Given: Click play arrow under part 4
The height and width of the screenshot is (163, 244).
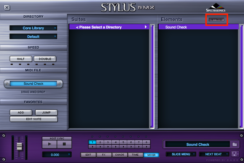Looking at the screenshot, I should tap(116, 146).
